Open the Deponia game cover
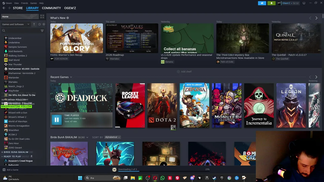Image resolution: width=324 pixels, height=182 pixels. tap(194, 105)
